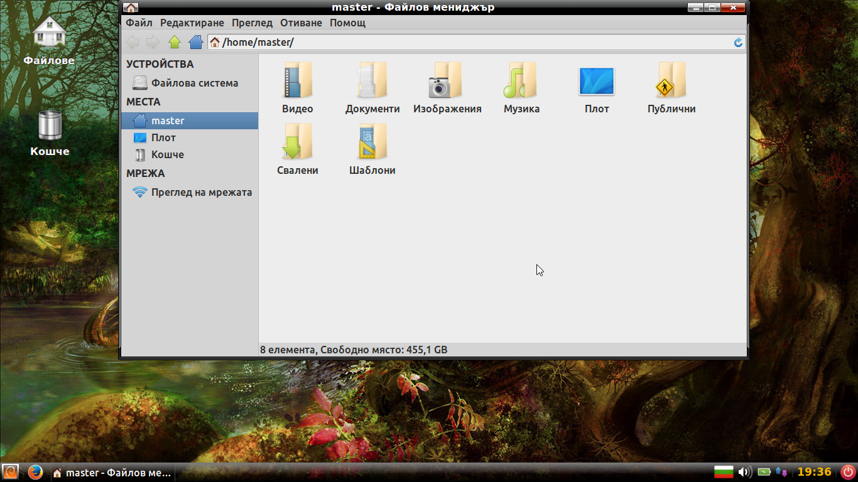Image resolution: width=858 pixels, height=482 pixels.
Task: Select Кошче in the places sidebar
Action: (x=189, y=154)
